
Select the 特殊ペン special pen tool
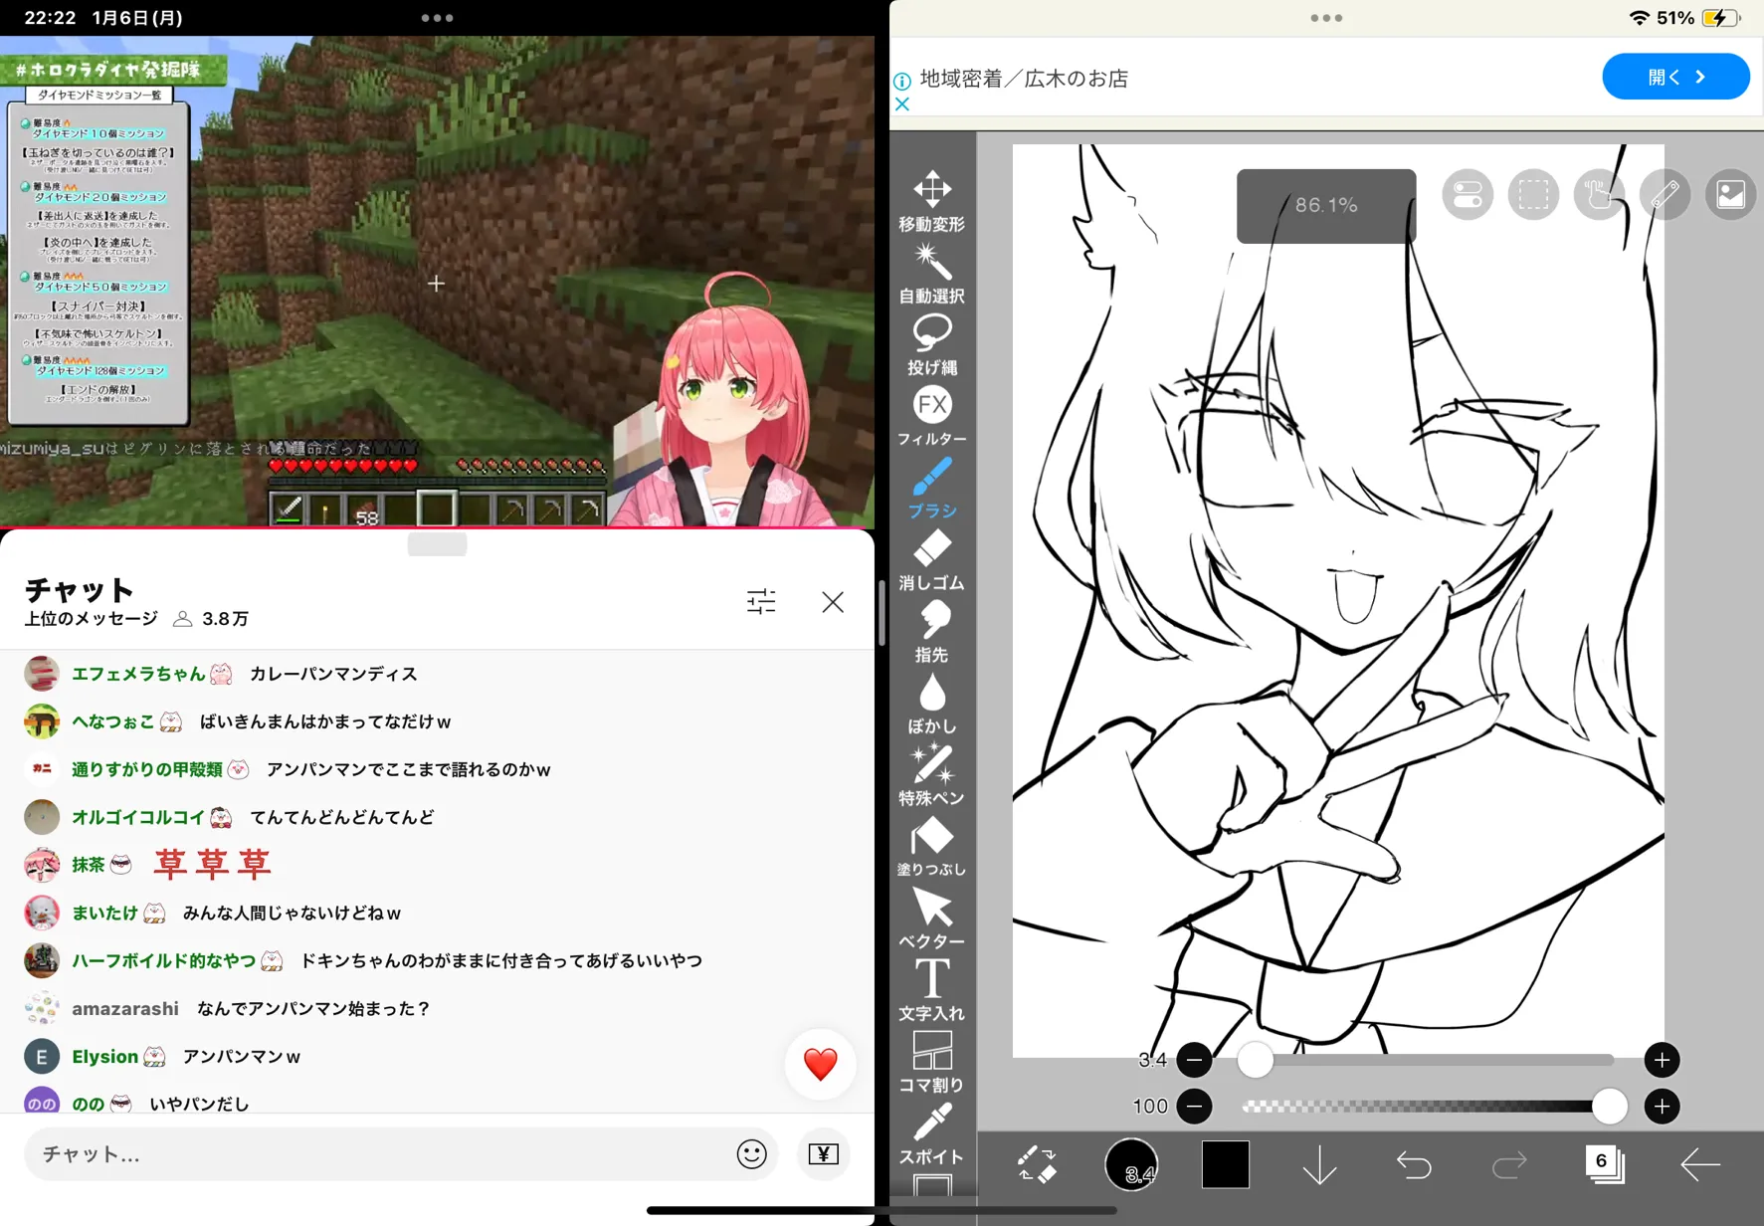931,774
